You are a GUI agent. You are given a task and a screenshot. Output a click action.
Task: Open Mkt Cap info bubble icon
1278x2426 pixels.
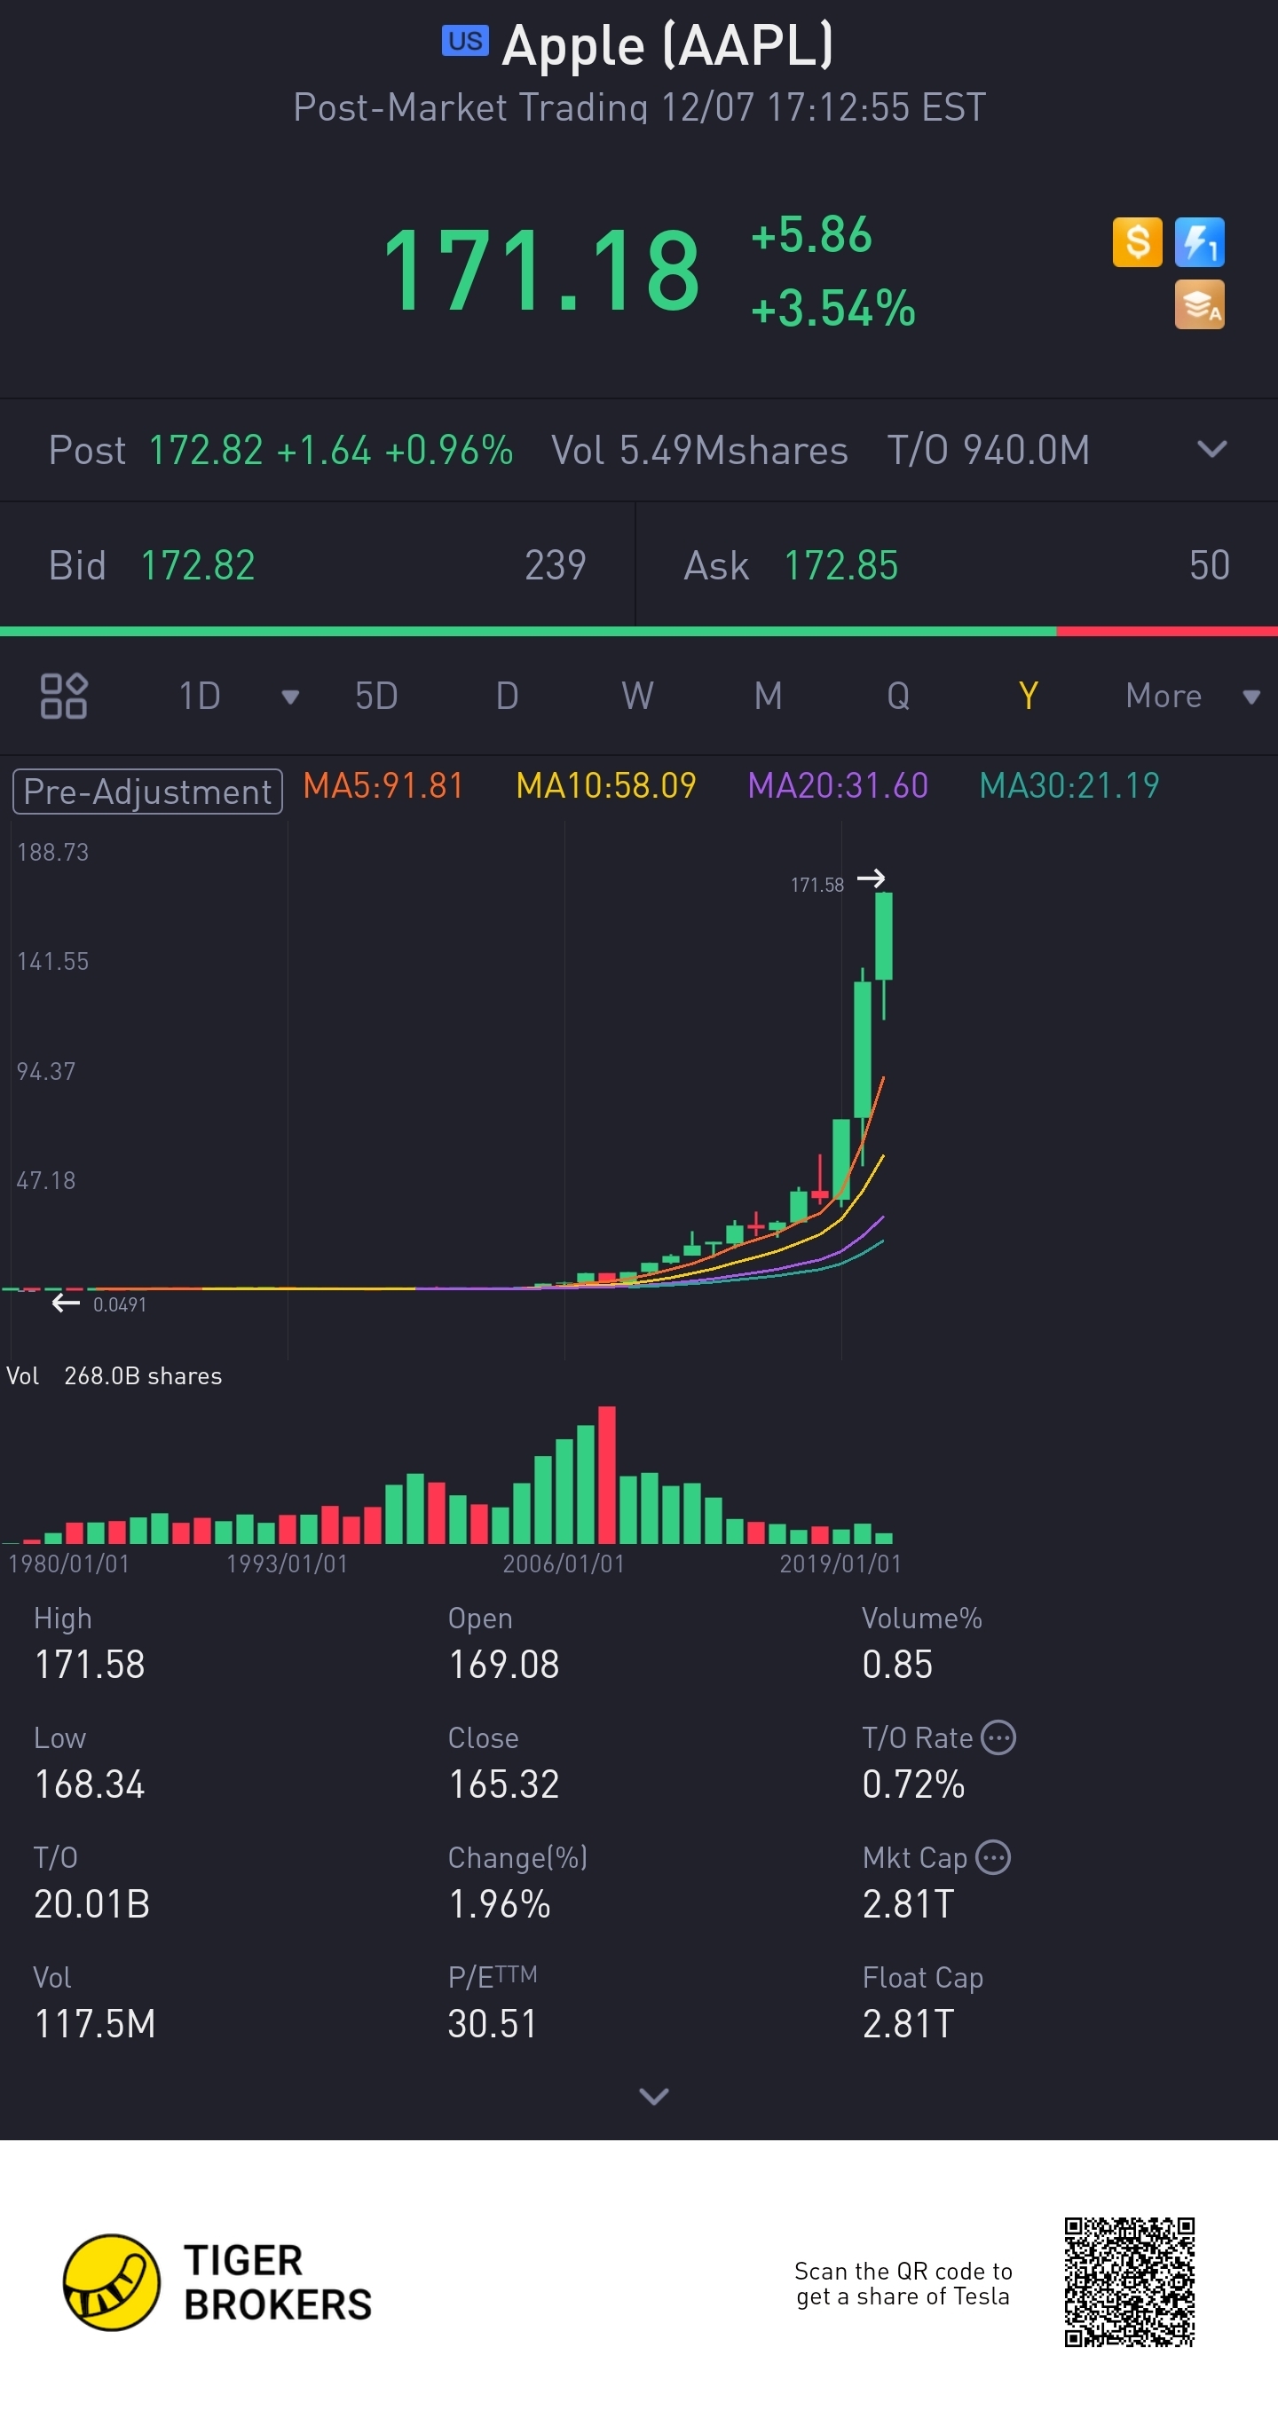coord(992,1856)
